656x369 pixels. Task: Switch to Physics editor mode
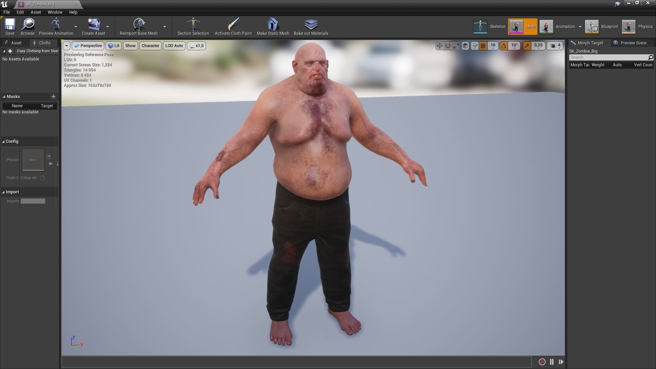pyautogui.click(x=637, y=27)
